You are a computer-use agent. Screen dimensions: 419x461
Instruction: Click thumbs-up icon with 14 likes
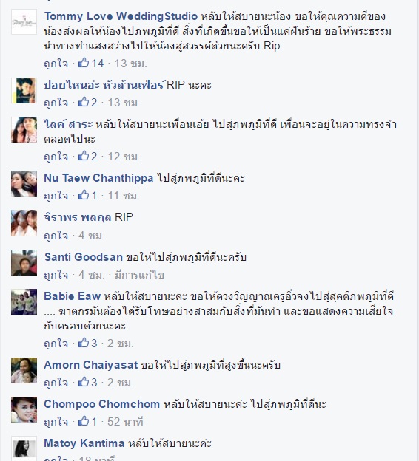84,63
